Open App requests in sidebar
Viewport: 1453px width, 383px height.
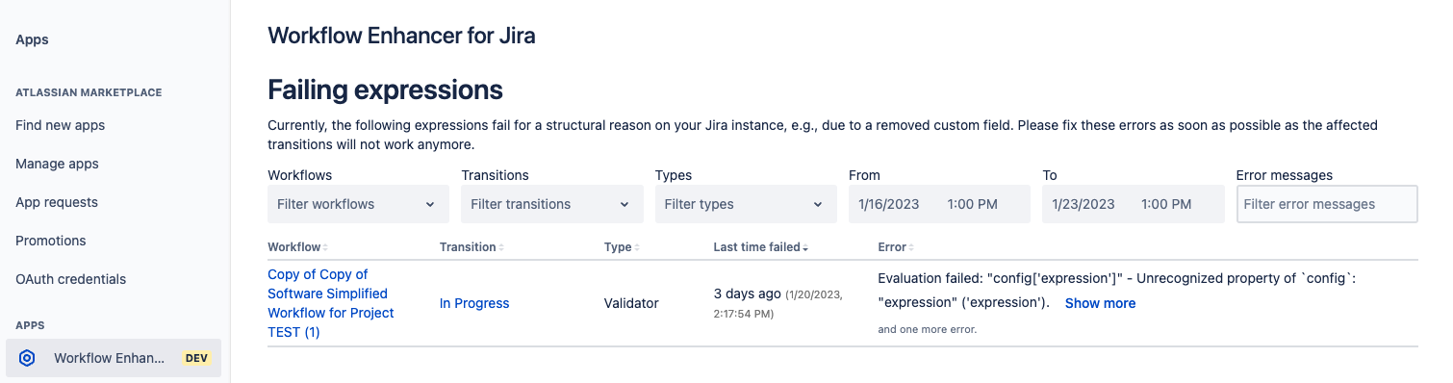[57, 202]
